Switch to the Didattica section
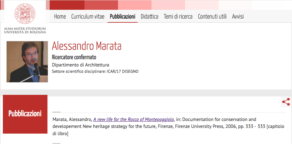The image size is (292, 144). [149, 16]
